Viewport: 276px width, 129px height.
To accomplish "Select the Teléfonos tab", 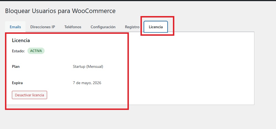I will point(73,27).
